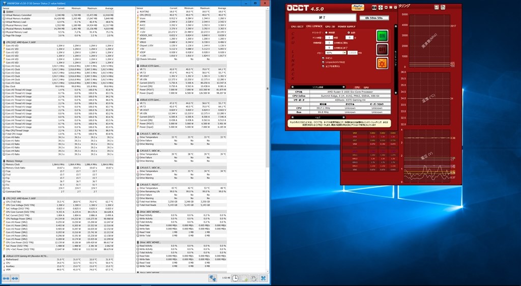Collapse system info panel via heart arrow
The width and height of the screenshot is (521, 286).
click(x=343, y=87)
